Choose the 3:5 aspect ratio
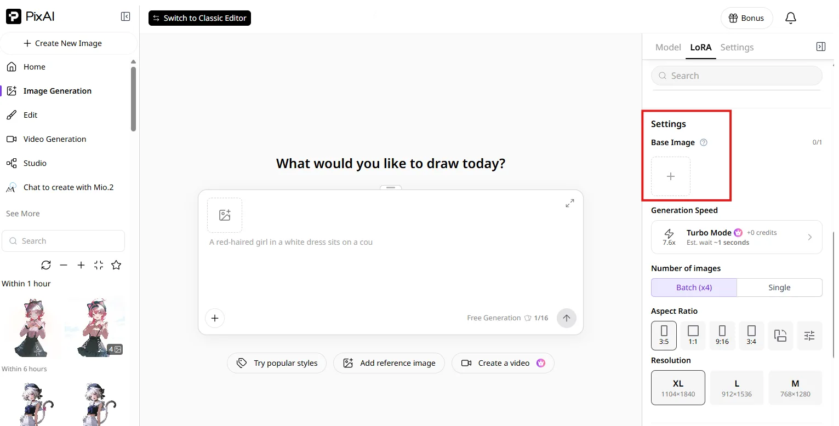The image size is (839, 426). 664,336
